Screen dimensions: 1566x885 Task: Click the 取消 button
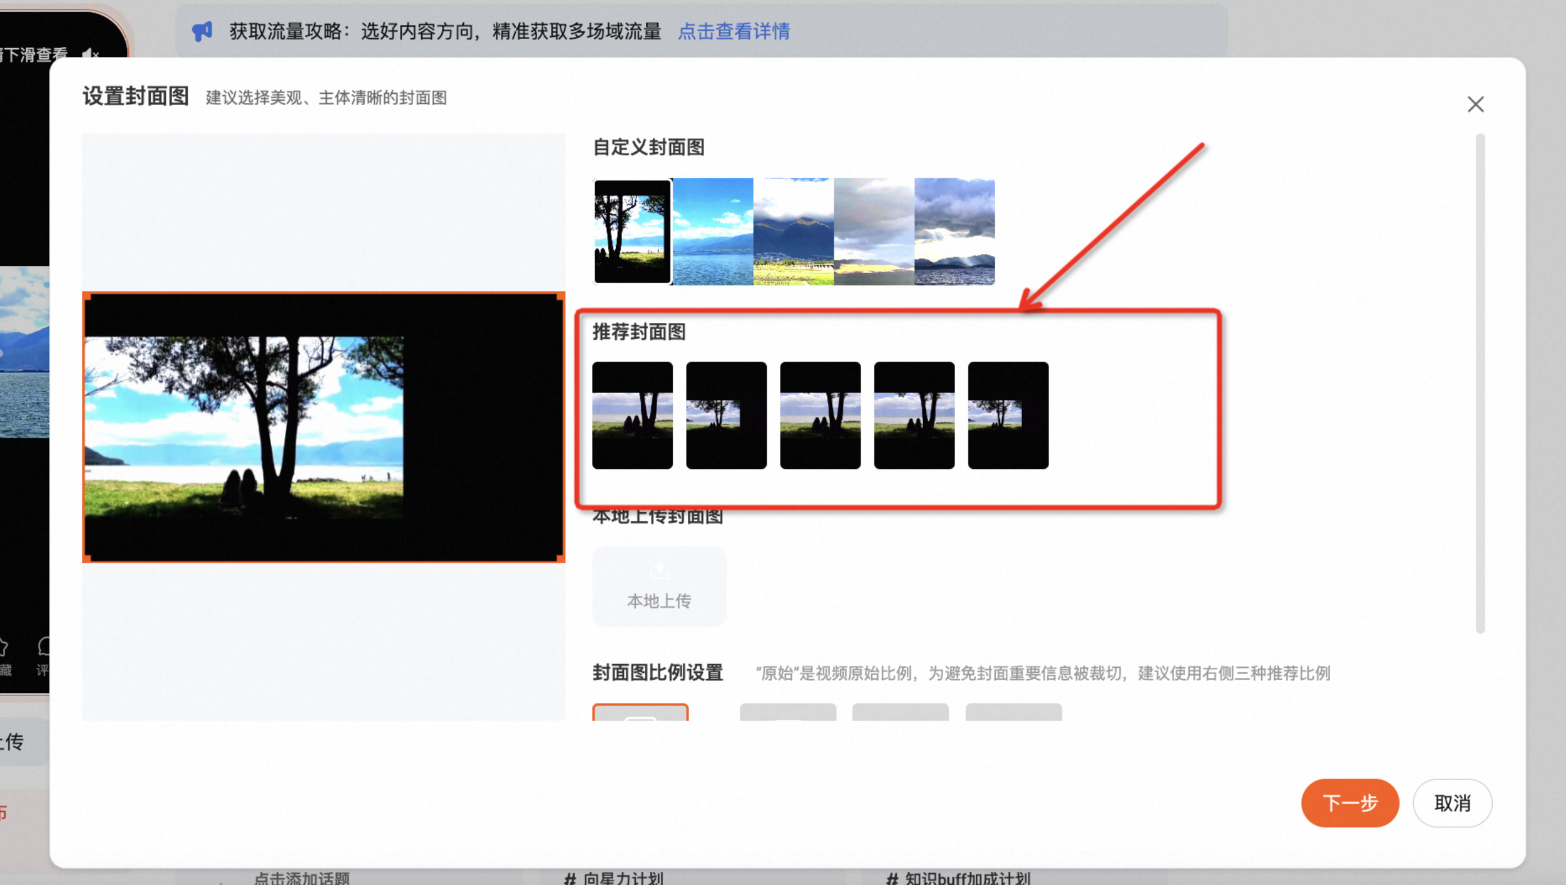(x=1452, y=803)
